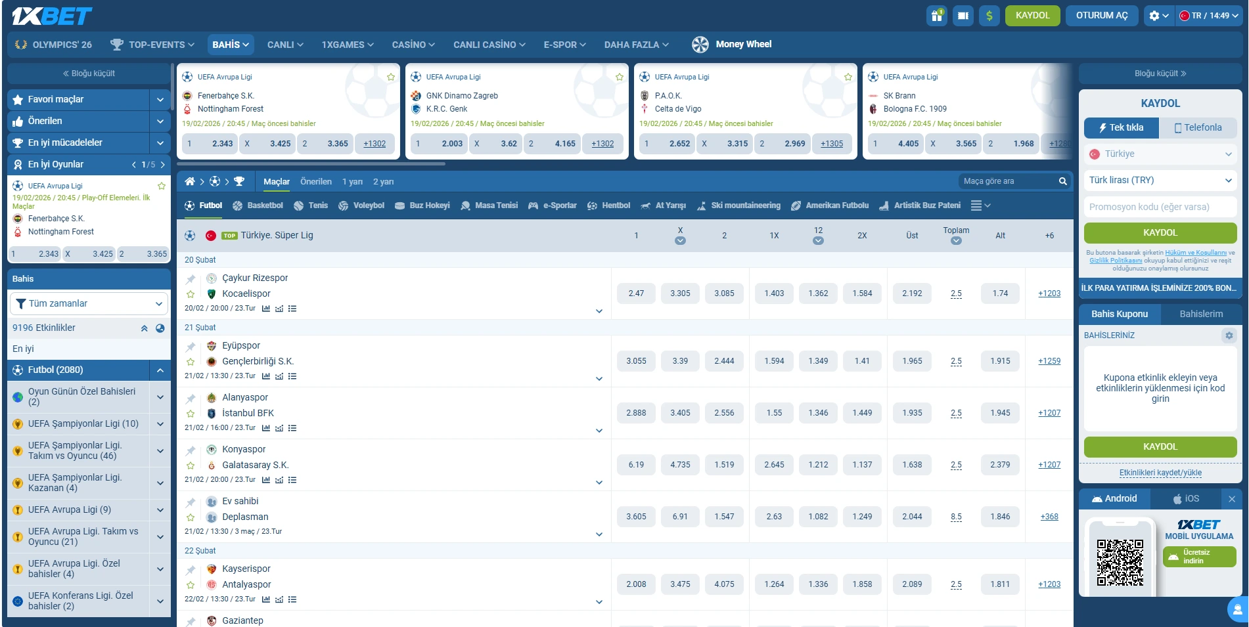Click bet slip settings gear icon
The image size is (1249, 627).
pyautogui.click(x=1229, y=335)
